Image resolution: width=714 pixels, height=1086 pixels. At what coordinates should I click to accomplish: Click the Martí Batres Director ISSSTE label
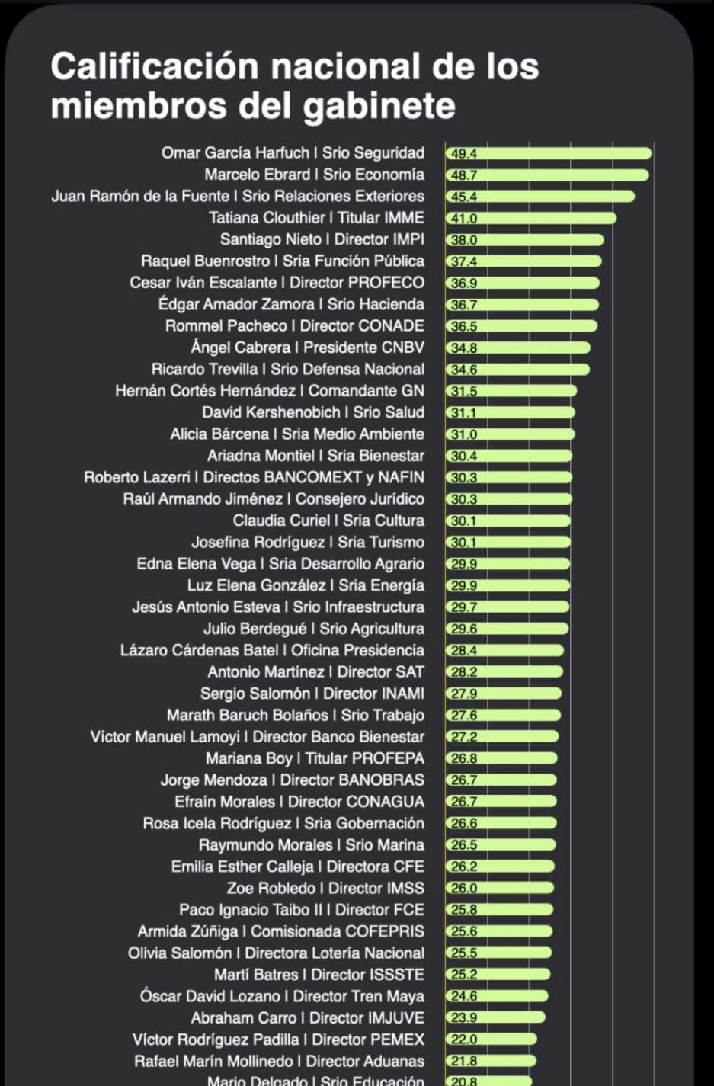point(319,975)
